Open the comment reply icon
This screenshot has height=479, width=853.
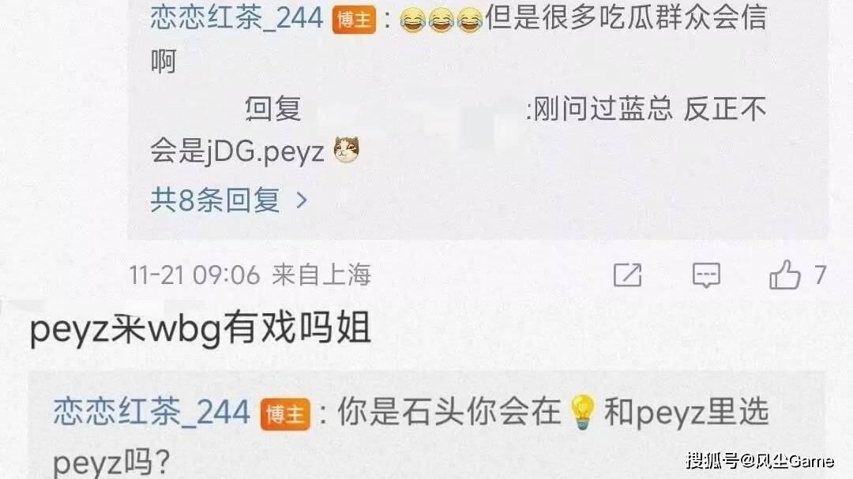click(x=706, y=275)
